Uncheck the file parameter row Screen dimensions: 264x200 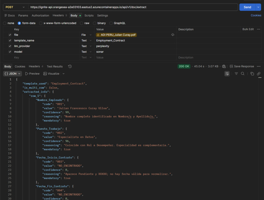click(10, 35)
